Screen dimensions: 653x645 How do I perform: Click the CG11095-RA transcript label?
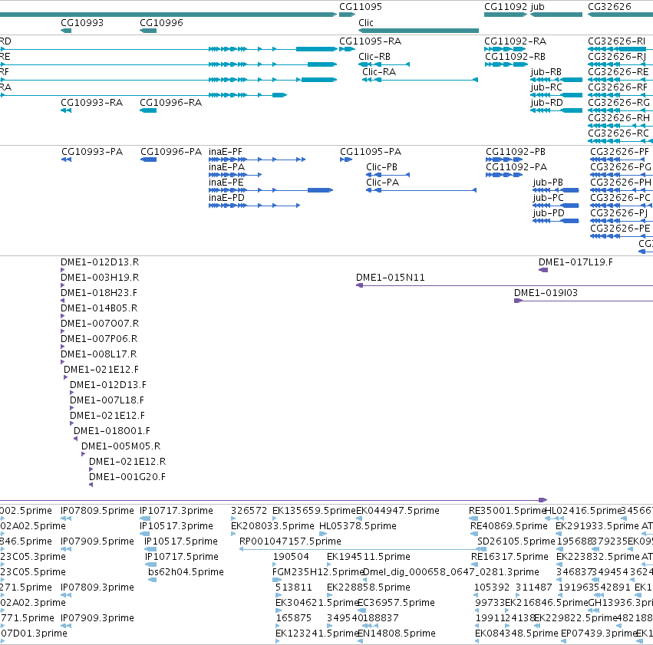[370, 41]
